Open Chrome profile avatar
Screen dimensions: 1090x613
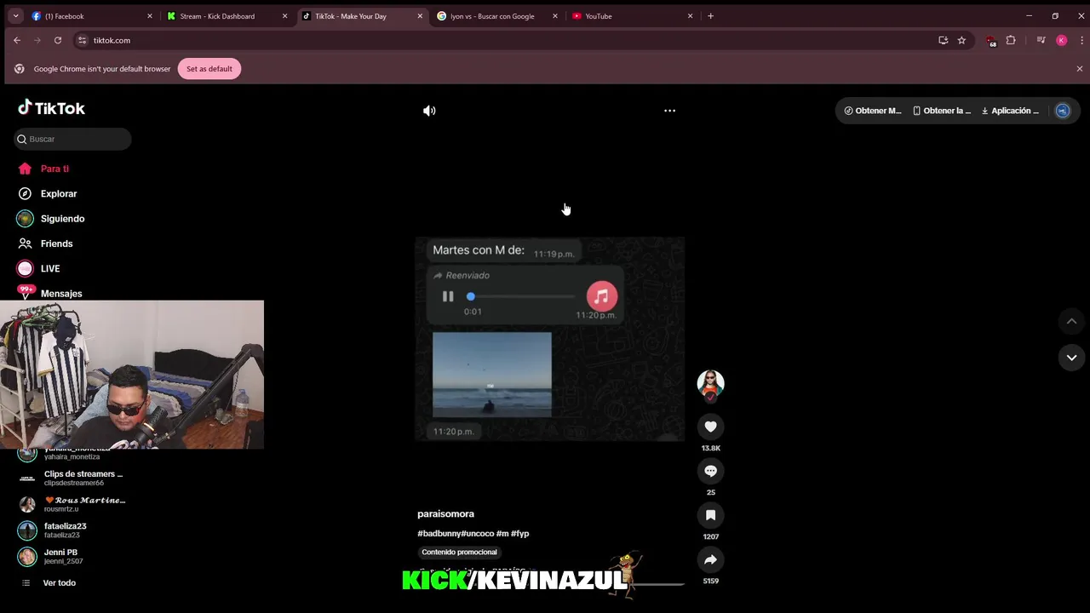click(1061, 40)
